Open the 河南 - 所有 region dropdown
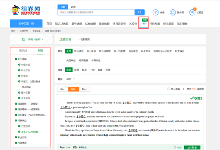The height and width of the screenshot is (150, 220). 35,39
